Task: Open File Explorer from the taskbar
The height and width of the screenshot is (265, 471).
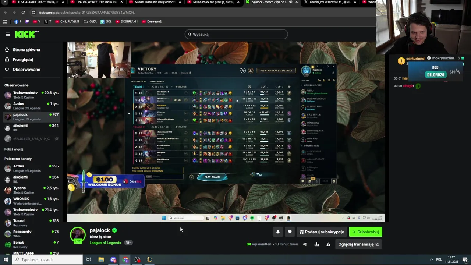Action: click(101, 259)
